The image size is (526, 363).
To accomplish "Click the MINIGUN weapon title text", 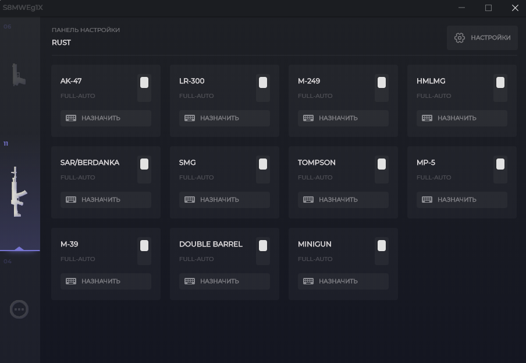I will coord(315,244).
